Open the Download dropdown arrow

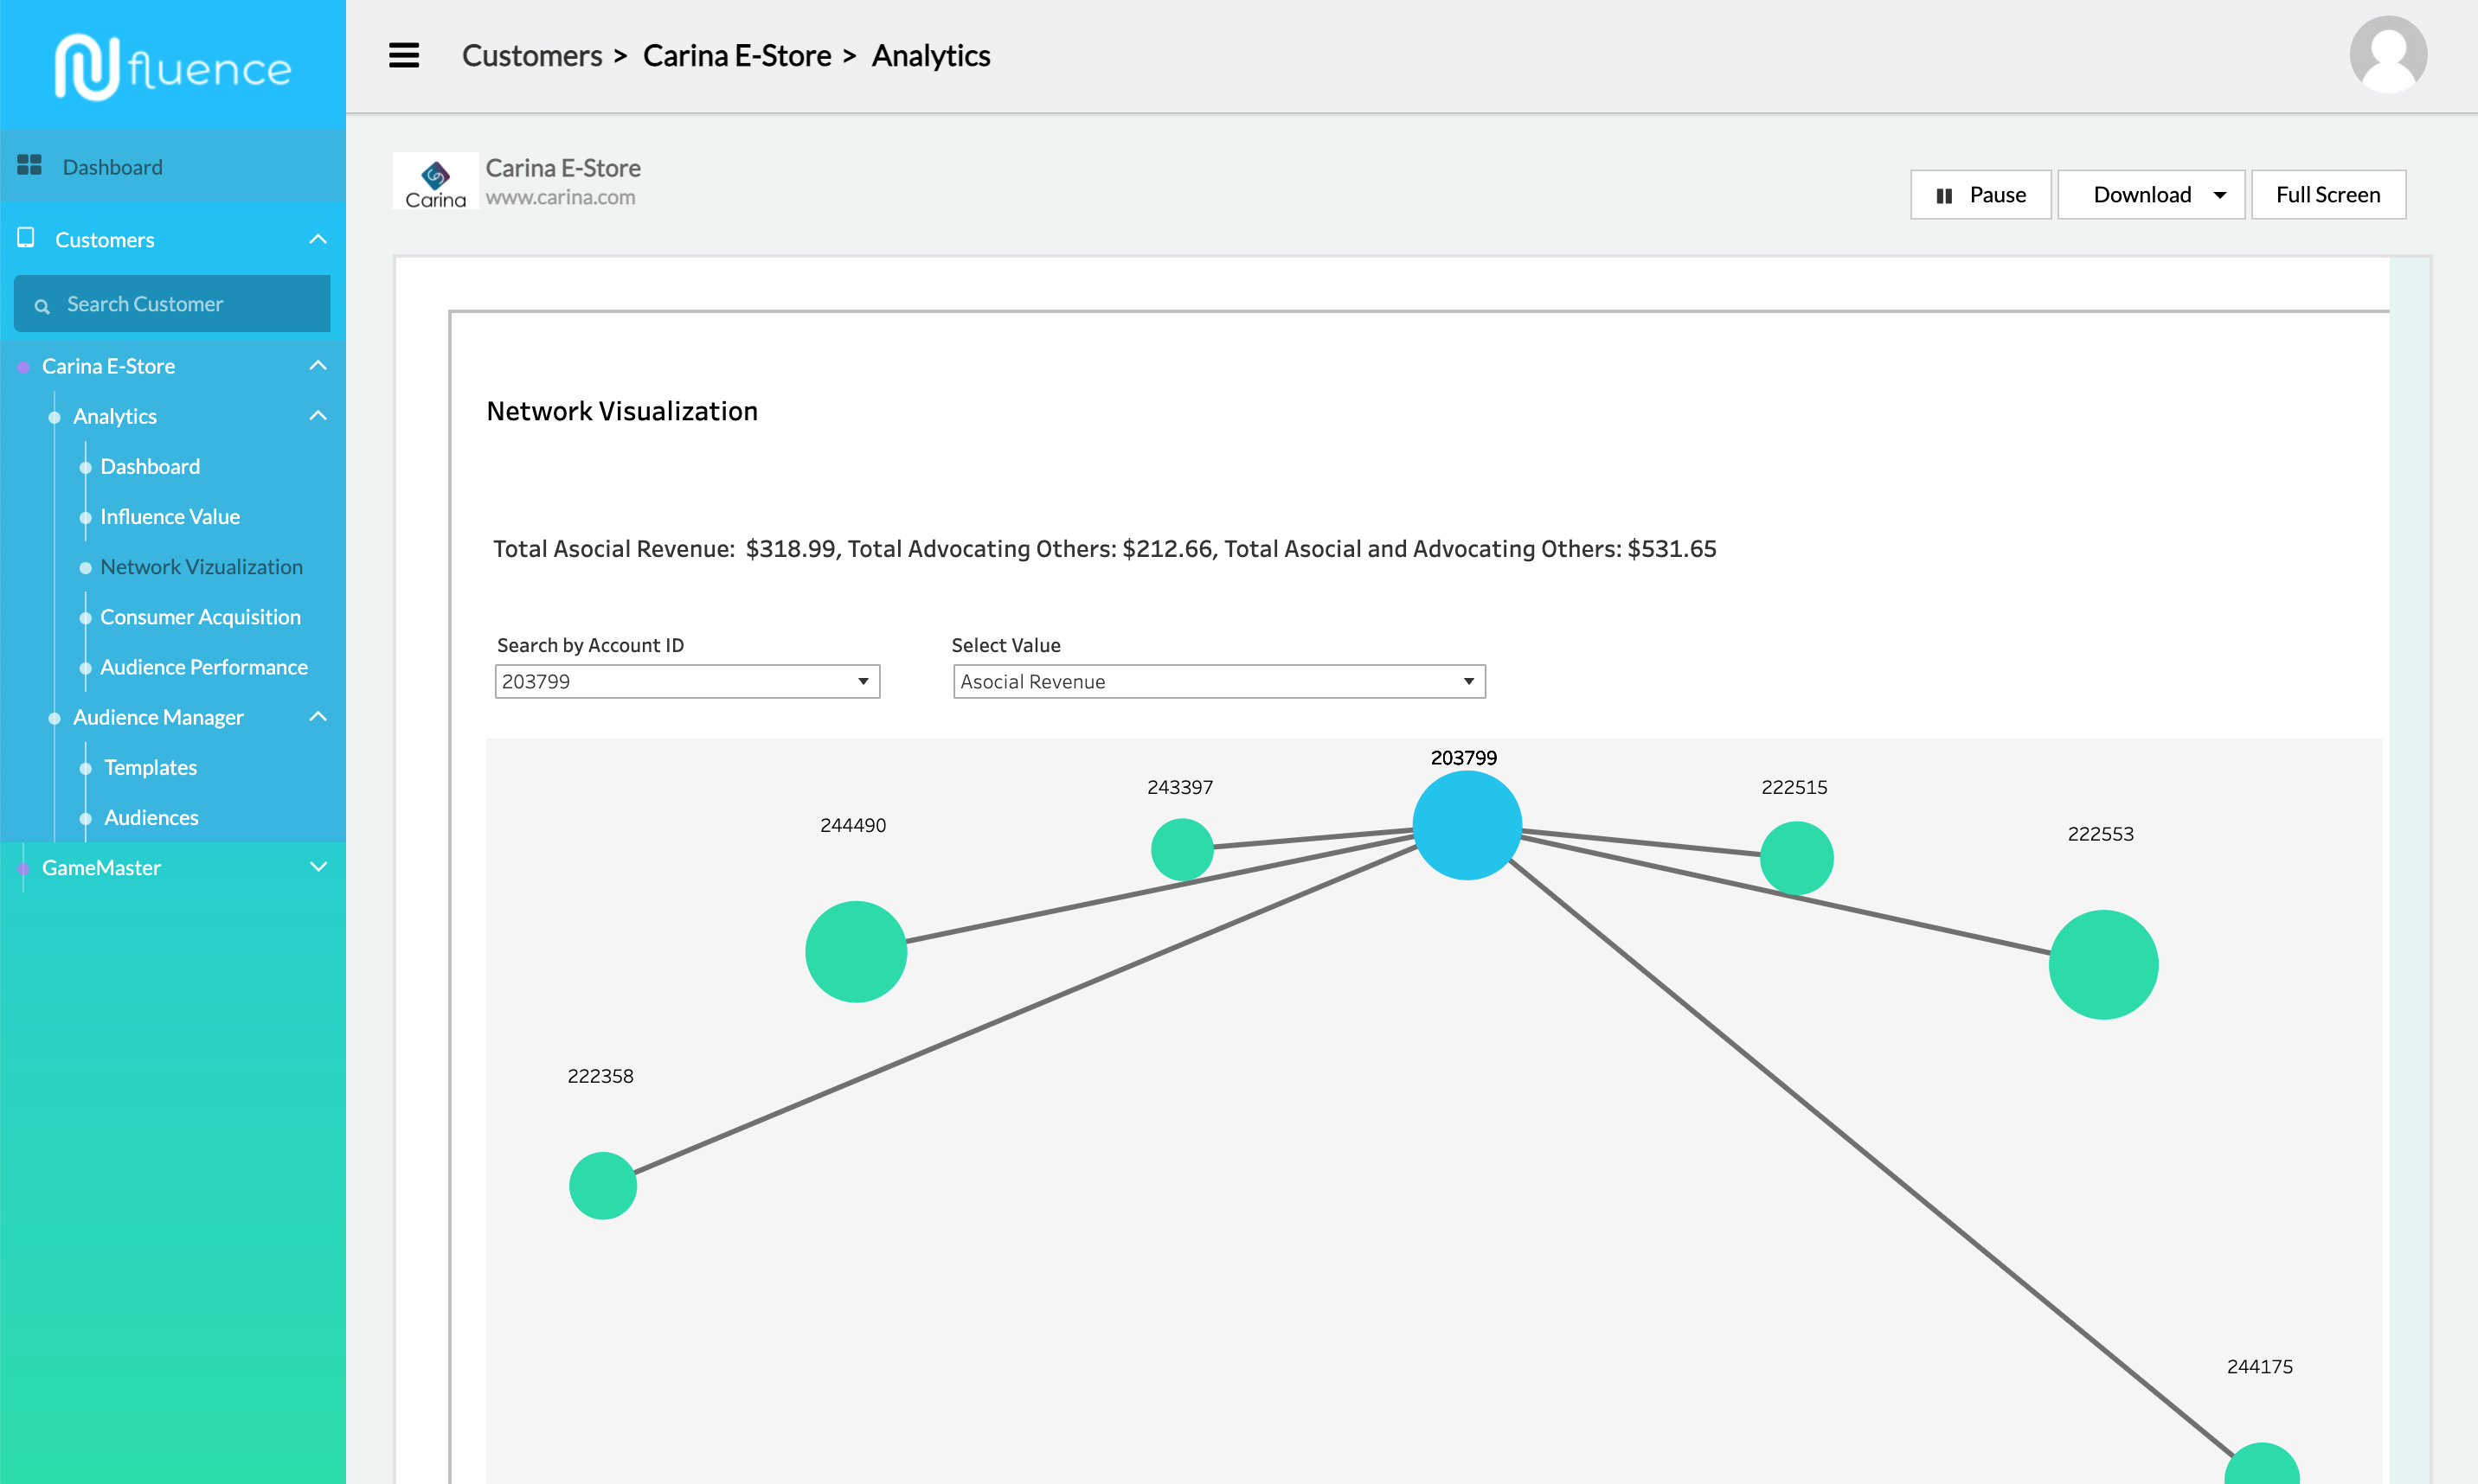pyautogui.click(x=2219, y=195)
